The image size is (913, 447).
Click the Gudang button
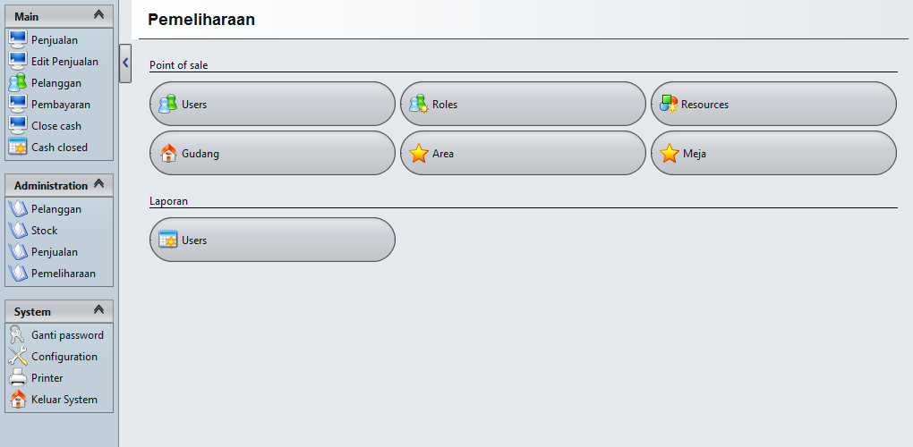272,154
